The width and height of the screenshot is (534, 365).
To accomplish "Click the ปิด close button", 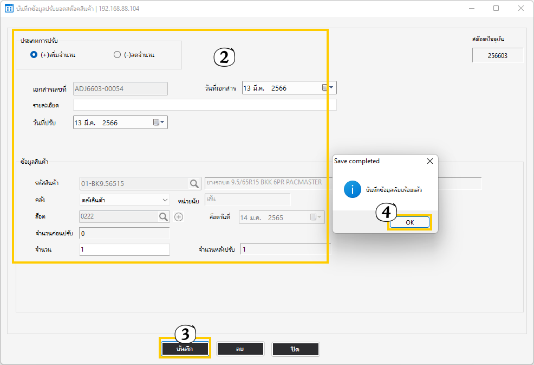I will (x=295, y=349).
